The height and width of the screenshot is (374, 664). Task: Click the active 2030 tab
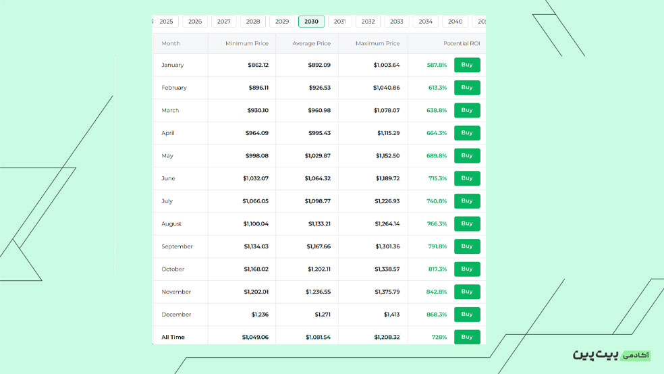pyautogui.click(x=311, y=22)
